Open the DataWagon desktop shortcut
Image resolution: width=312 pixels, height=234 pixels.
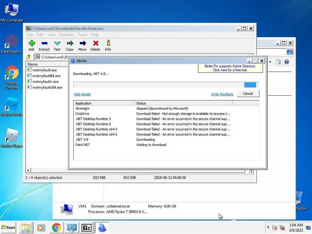pyautogui.click(x=12, y=44)
